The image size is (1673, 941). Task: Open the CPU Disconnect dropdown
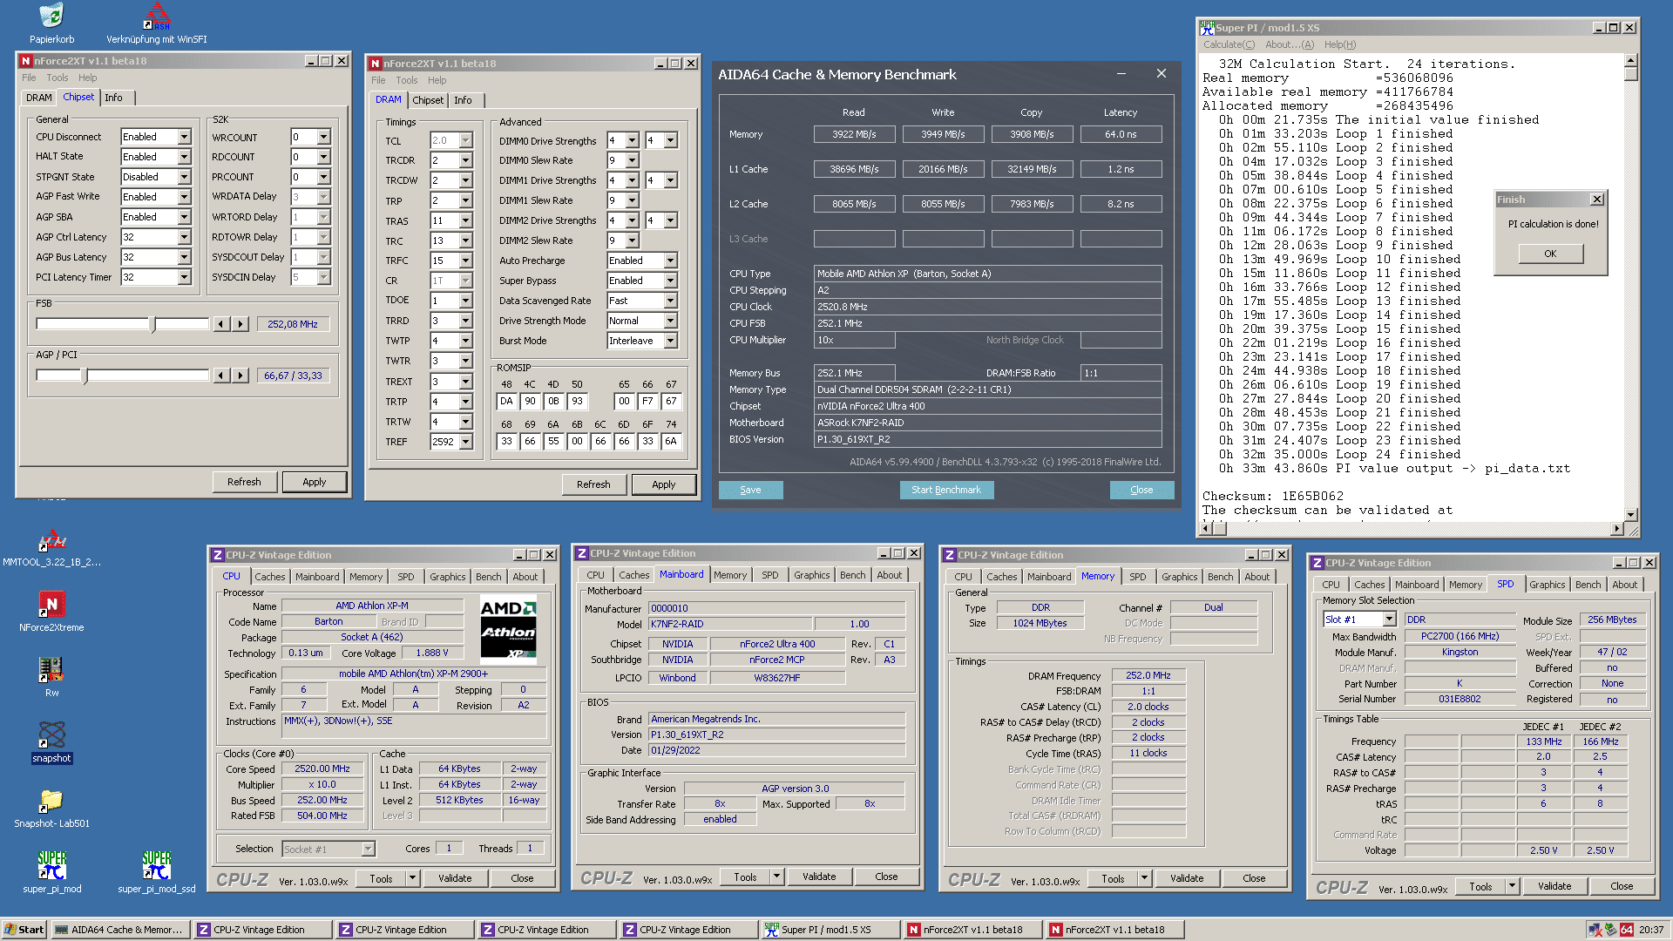click(x=184, y=137)
